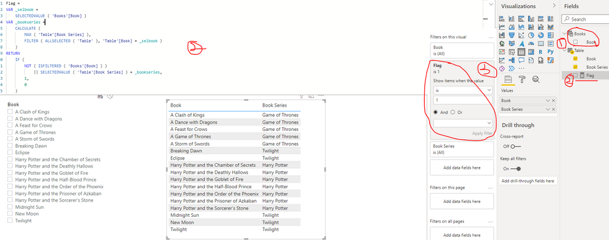Select the R script visual
The height and width of the screenshot is (240, 609).
541,52
